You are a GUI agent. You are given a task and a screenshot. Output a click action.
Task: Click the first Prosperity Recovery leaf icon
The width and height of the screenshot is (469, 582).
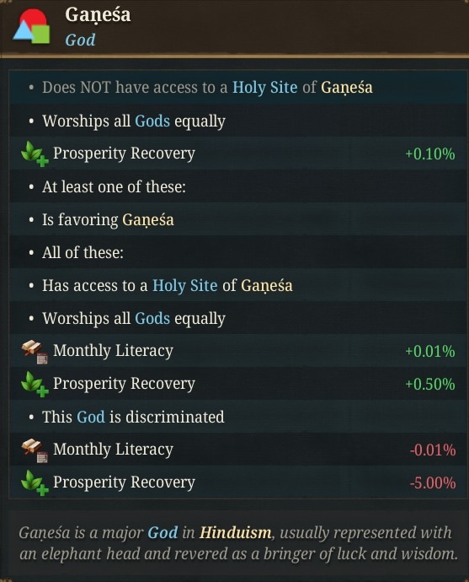coord(35,154)
